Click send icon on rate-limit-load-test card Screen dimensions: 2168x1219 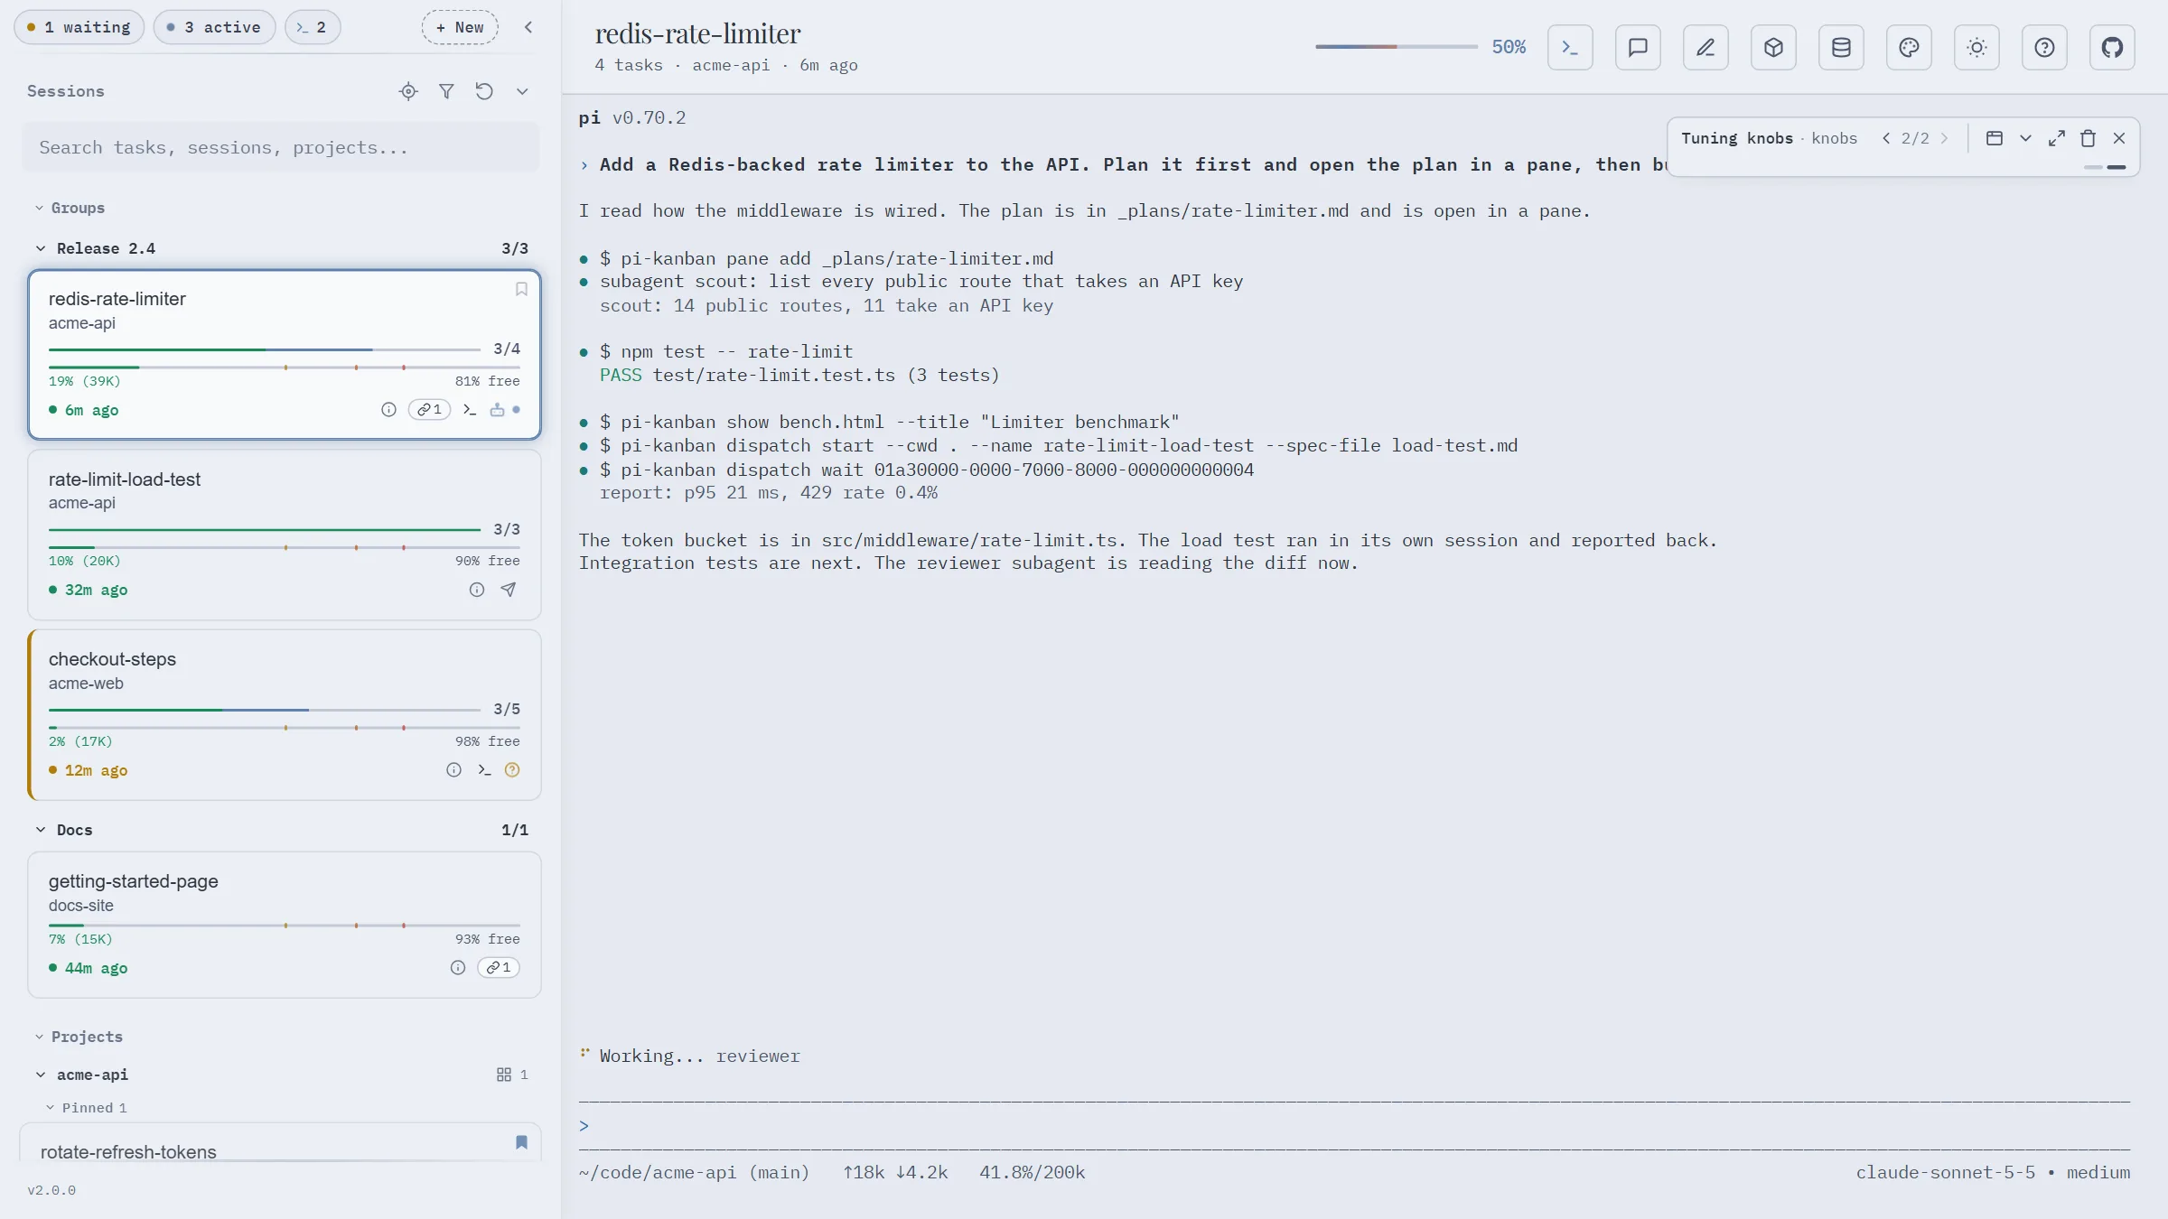(x=509, y=590)
